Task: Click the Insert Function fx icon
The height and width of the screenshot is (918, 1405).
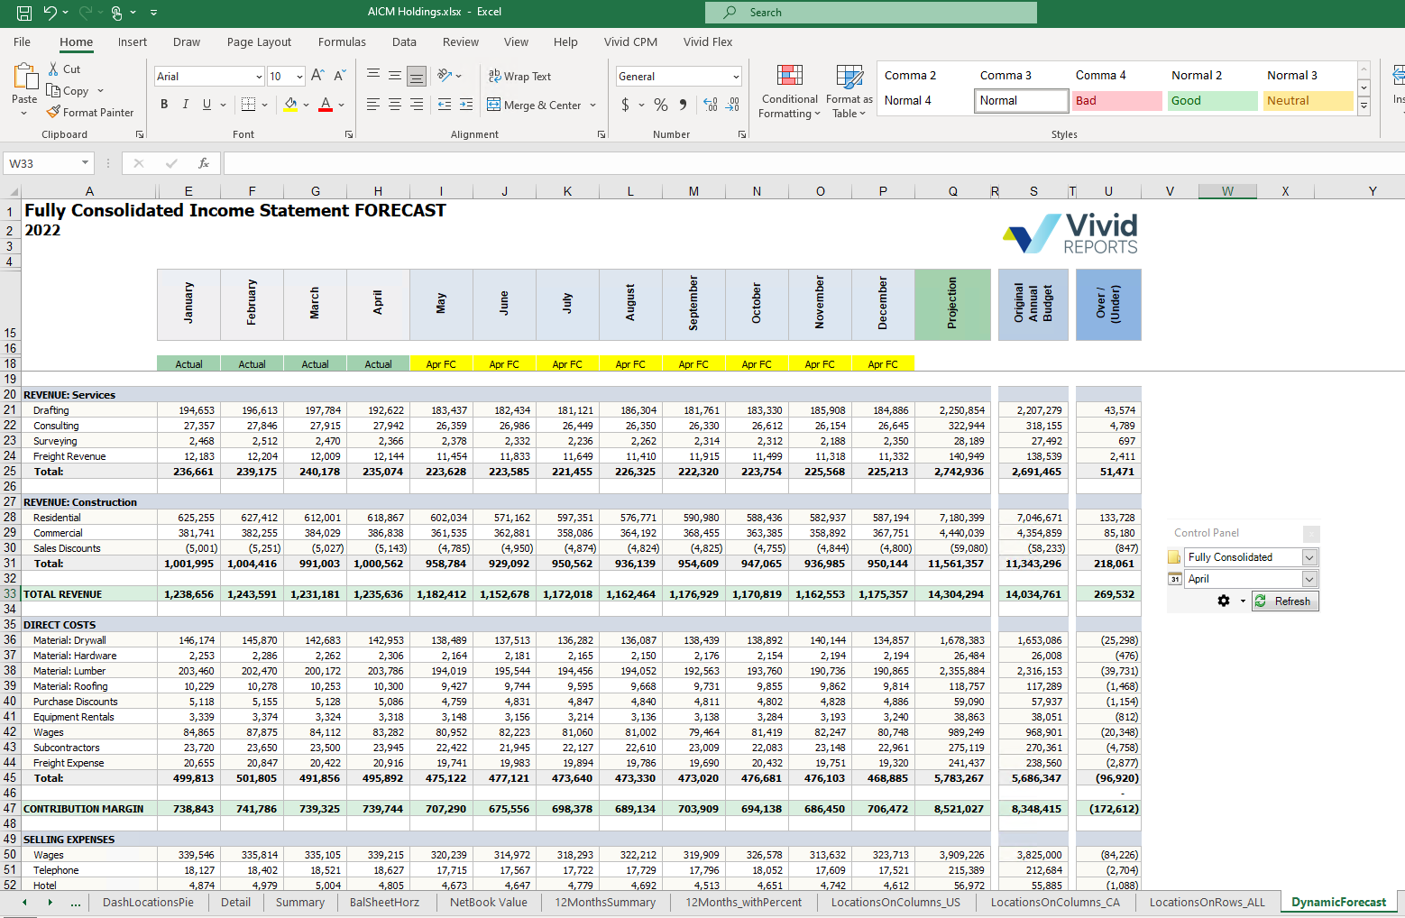Action: click(204, 163)
